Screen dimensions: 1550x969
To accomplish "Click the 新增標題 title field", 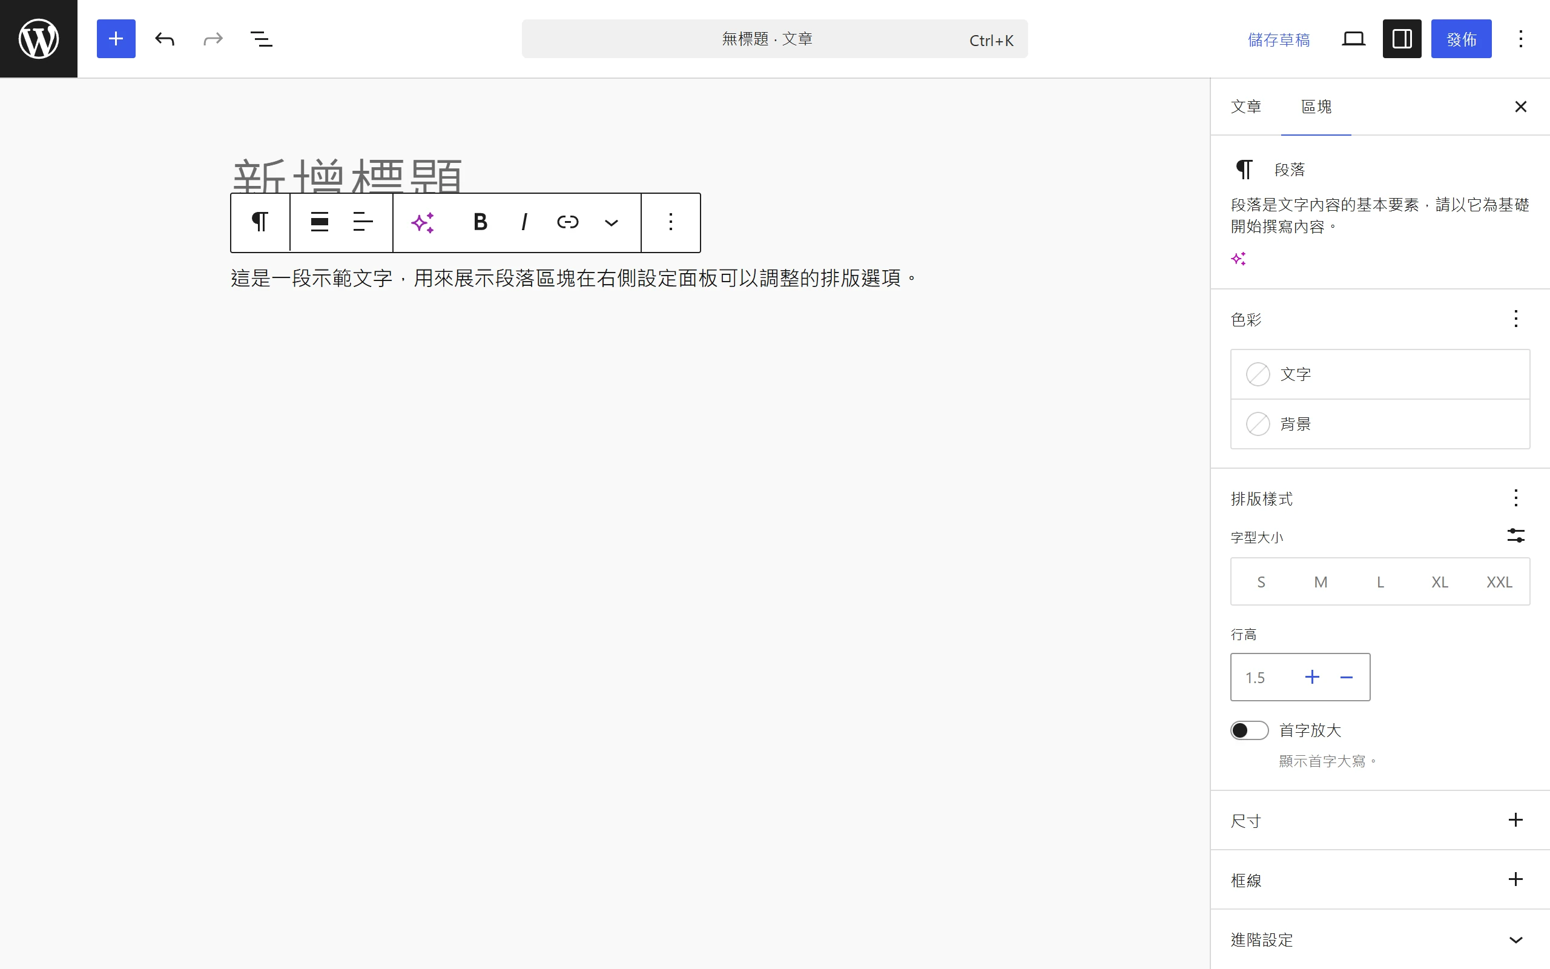I will 346,176.
